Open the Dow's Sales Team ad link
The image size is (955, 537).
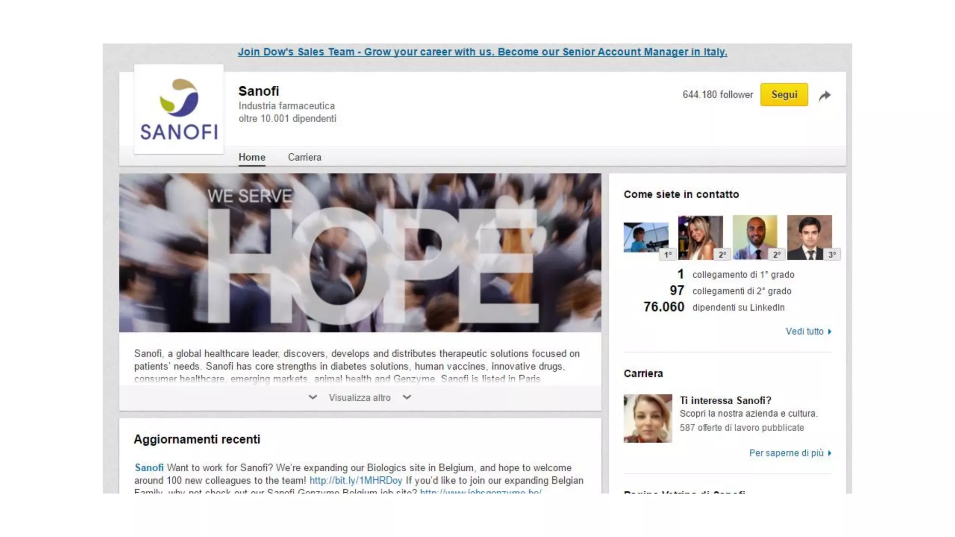483,52
